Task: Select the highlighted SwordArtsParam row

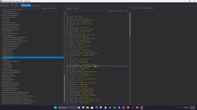Action: (33, 57)
